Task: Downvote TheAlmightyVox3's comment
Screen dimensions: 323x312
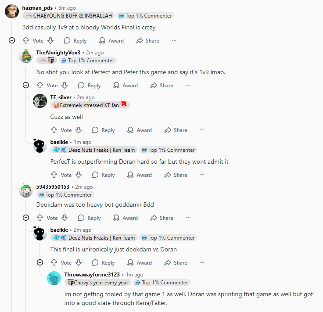Action: click(65, 85)
